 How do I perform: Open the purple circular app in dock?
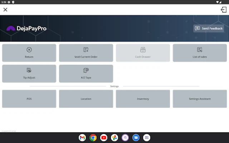(x=125, y=138)
